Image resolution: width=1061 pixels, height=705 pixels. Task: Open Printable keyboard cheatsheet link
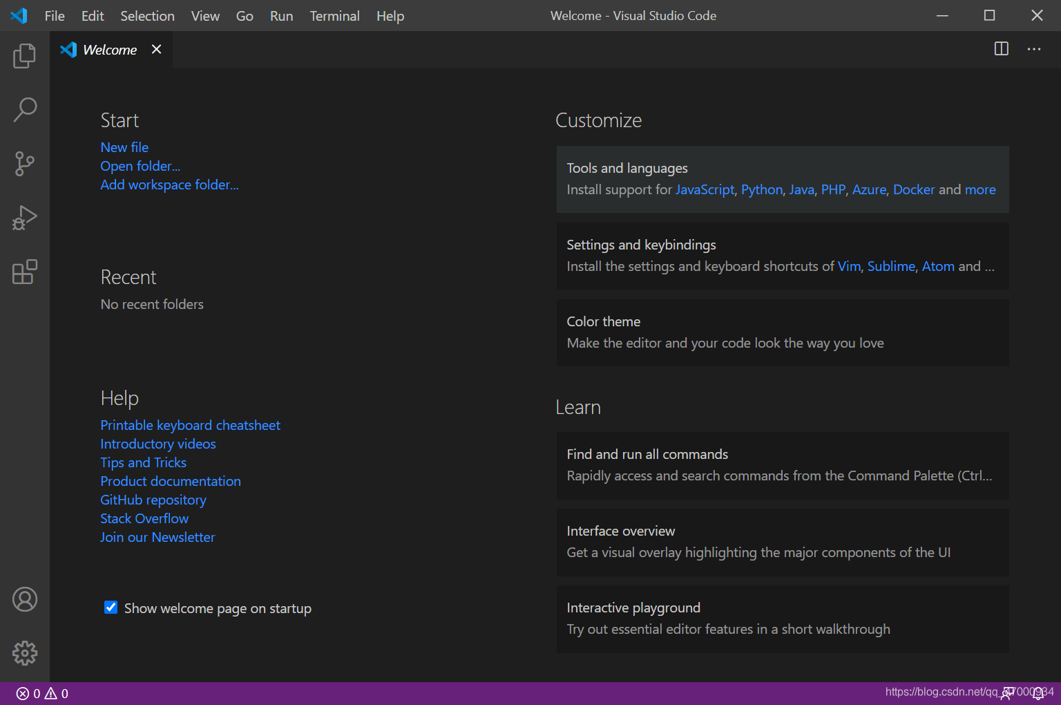tap(190, 425)
